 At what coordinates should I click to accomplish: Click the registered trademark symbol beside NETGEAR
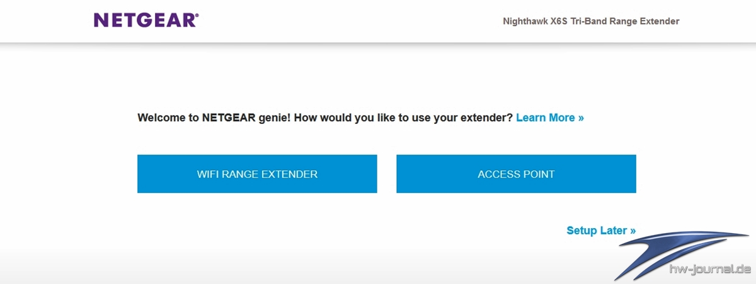[197, 16]
